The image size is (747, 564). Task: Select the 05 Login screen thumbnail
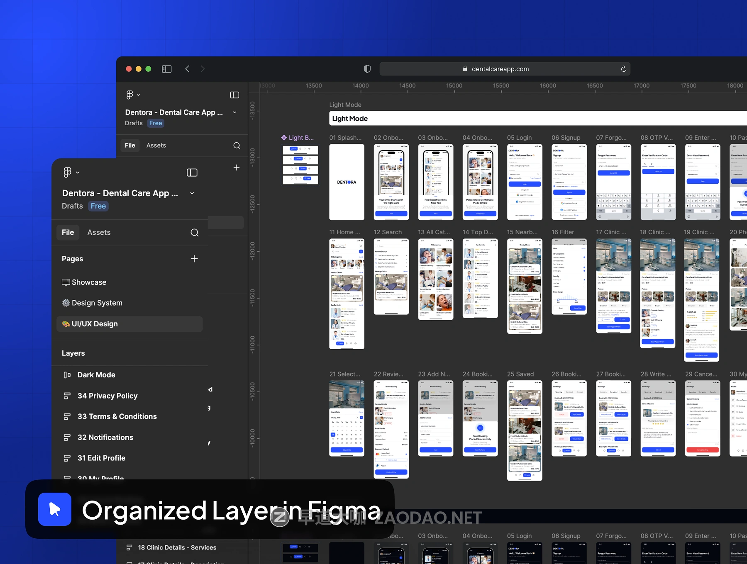524,182
